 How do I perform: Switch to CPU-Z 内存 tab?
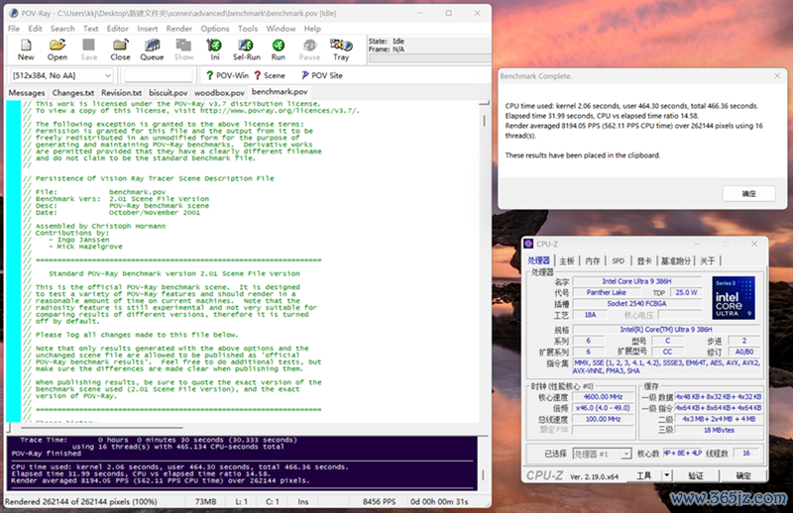[592, 260]
